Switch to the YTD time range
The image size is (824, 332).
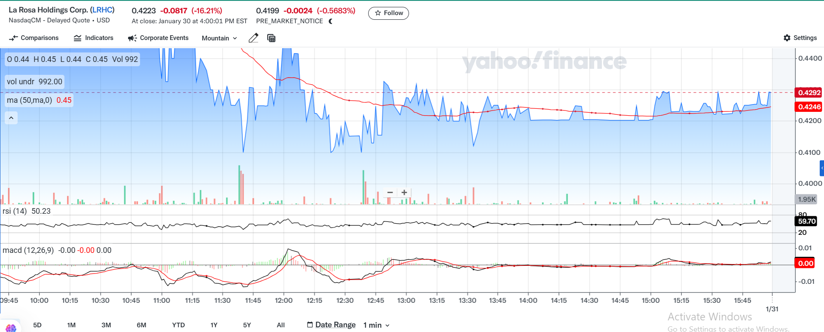(178, 325)
